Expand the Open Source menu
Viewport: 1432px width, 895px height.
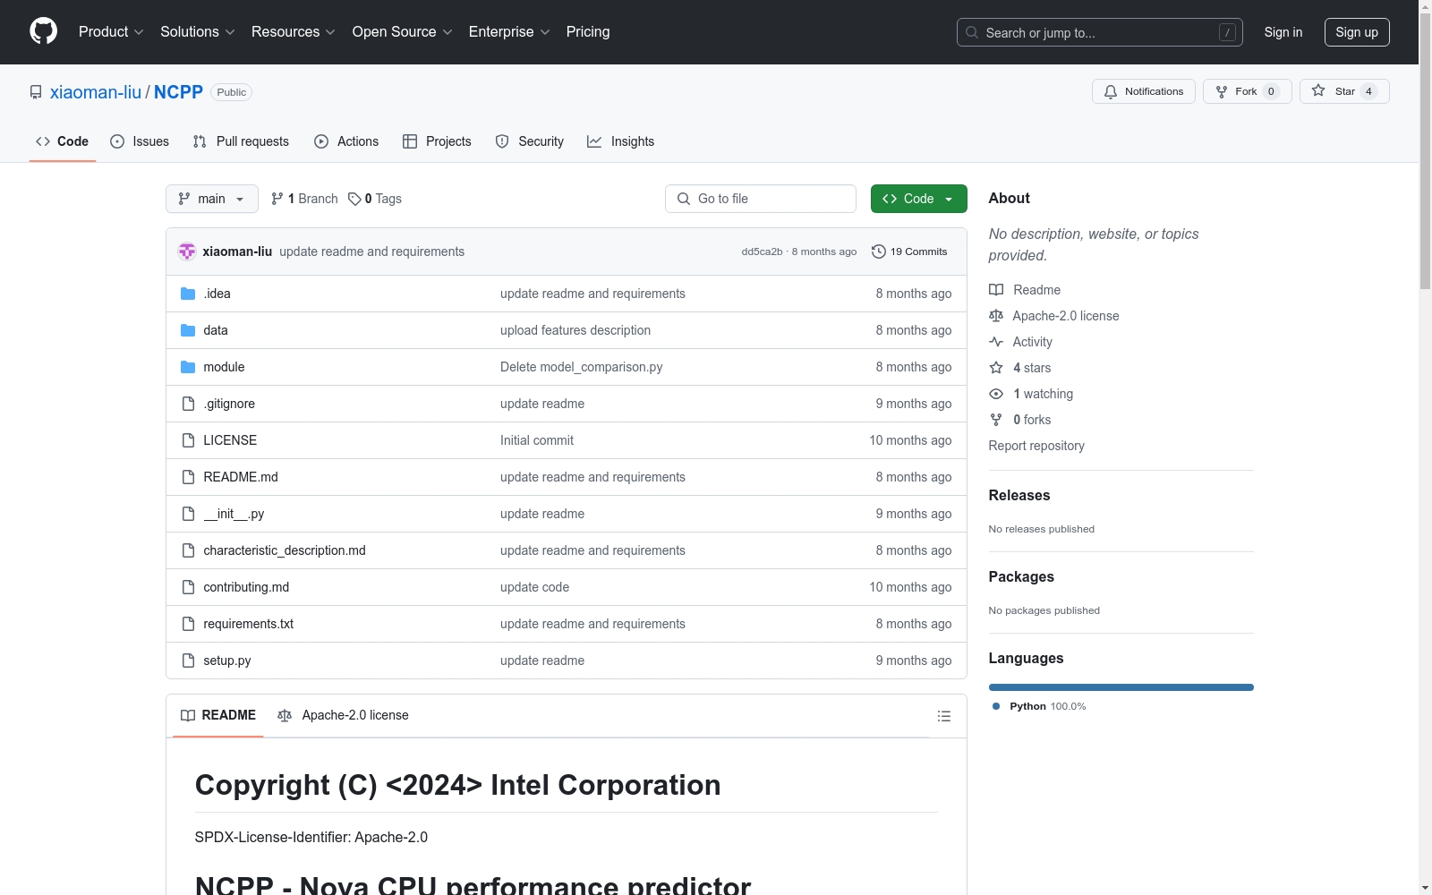pyautogui.click(x=402, y=32)
